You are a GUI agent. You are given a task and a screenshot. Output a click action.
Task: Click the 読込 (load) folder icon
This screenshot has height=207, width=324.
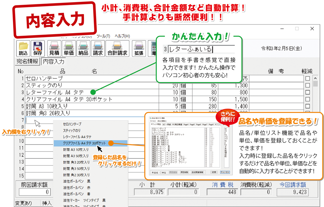[x=23, y=48]
